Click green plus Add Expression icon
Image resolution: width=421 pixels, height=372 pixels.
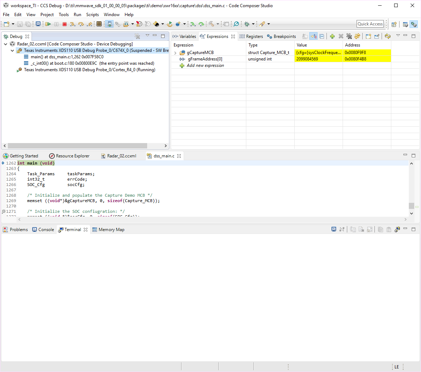click(x=332, y=36)
